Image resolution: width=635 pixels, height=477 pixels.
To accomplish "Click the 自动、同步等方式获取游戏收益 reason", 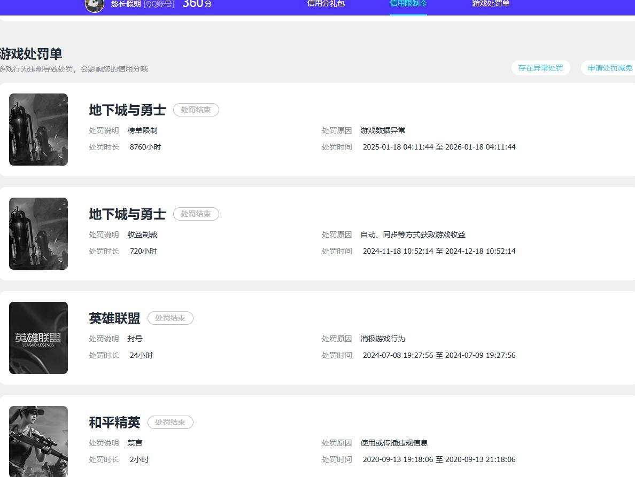I will [413, 234].
